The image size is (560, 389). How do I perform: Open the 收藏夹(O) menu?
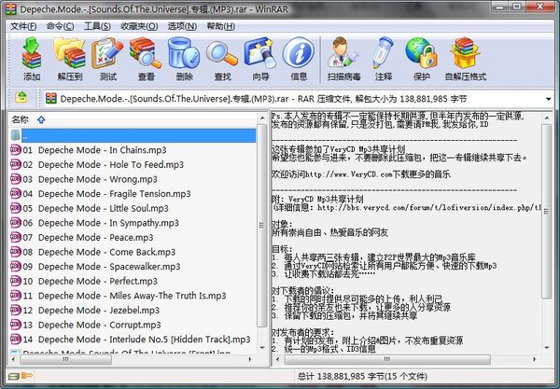point(139,26)
